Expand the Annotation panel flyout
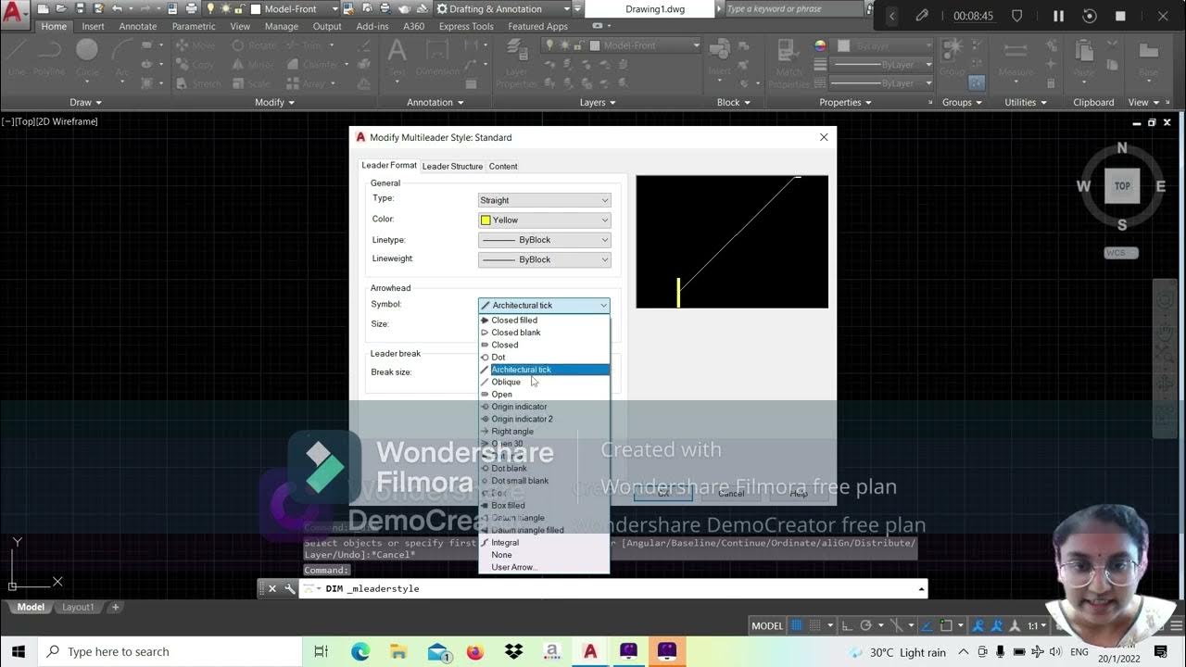This screenshot has height=667, width=1186. tap(435, 102)
